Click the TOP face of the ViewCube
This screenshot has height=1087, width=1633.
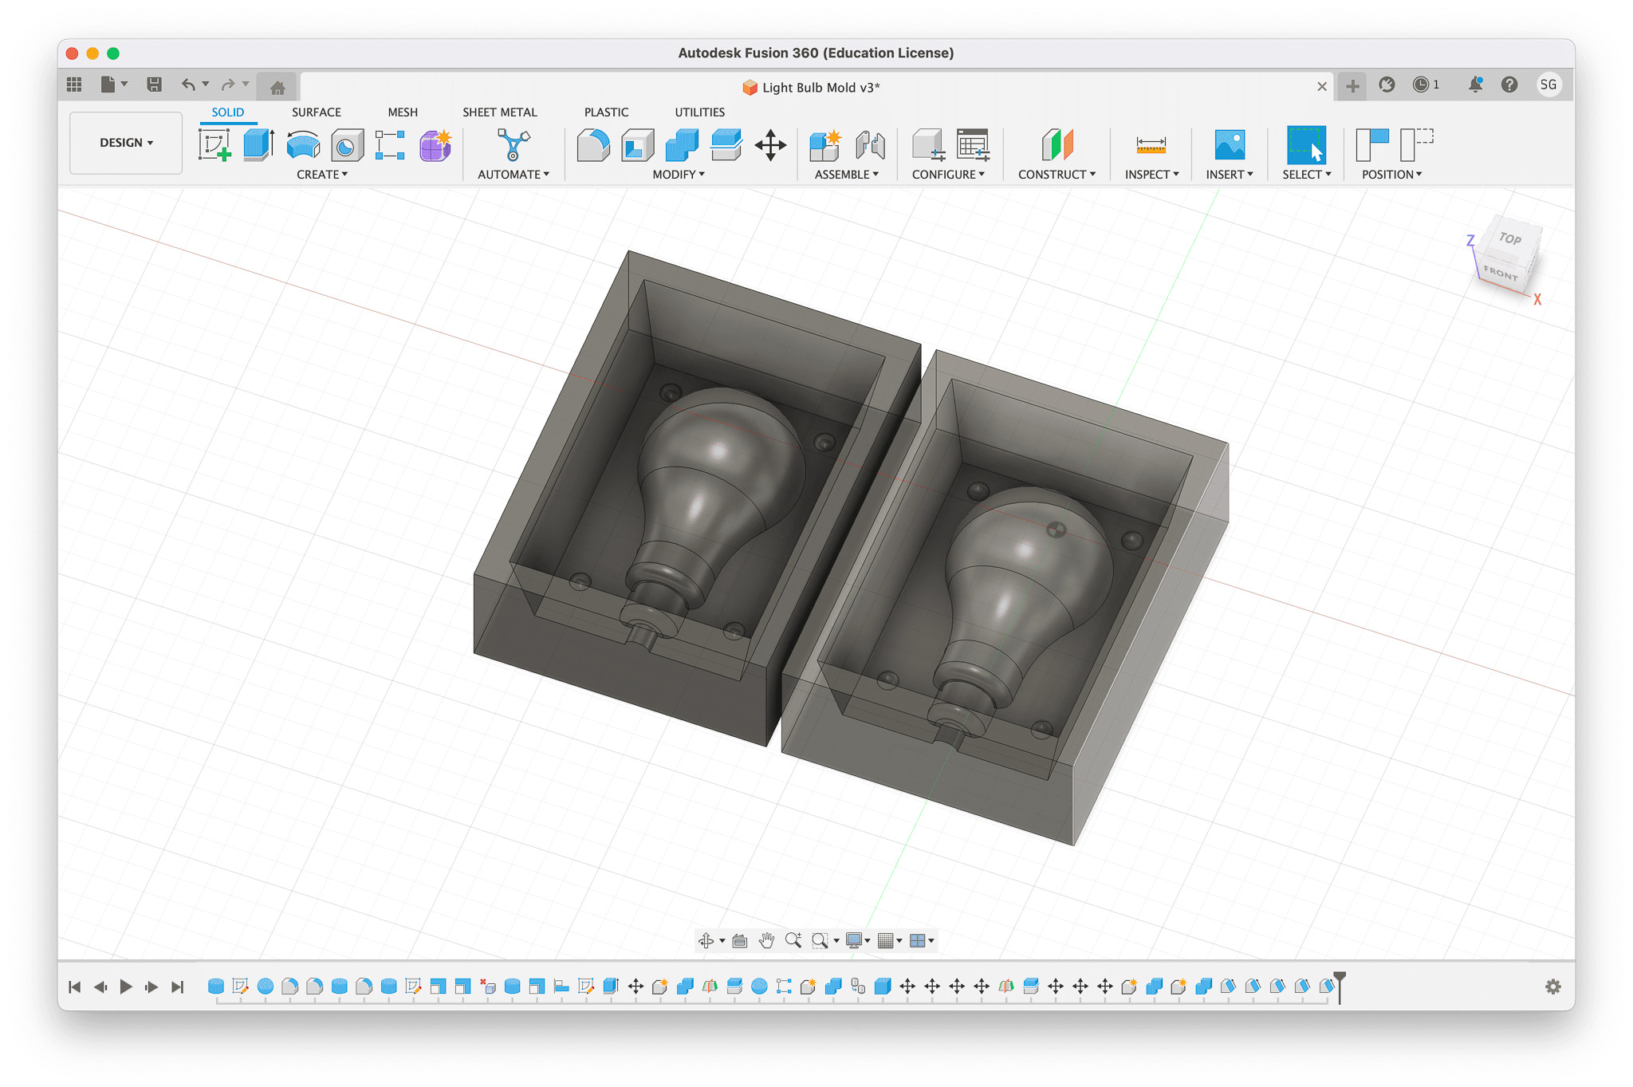[1510, 238]
